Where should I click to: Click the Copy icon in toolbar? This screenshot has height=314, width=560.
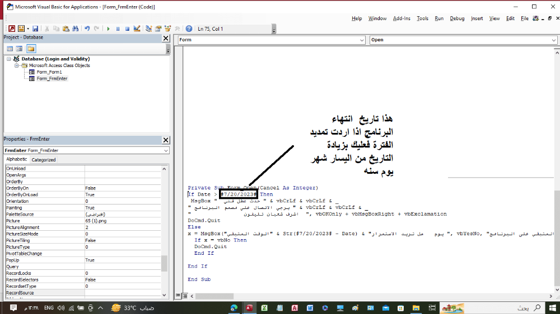pyautogui.click(x=56, y=28)
